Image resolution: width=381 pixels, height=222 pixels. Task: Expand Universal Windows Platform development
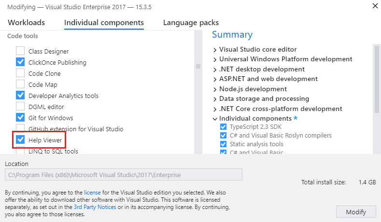click(215, 60)
